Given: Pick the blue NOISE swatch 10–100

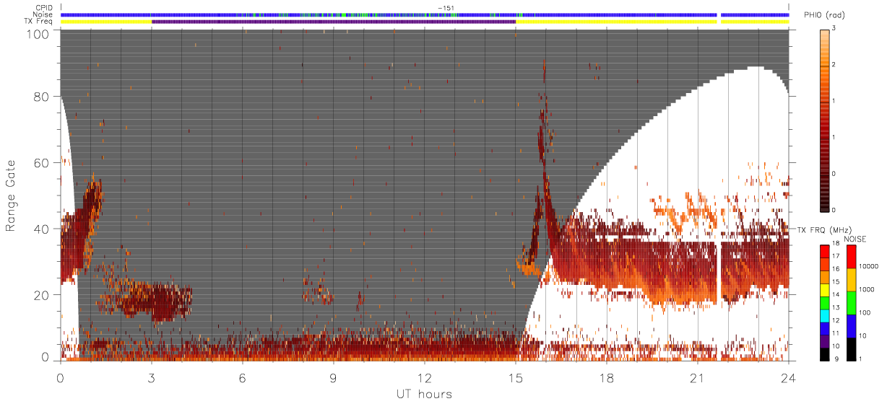Looking at the screenshot, I should pos(851,326).
